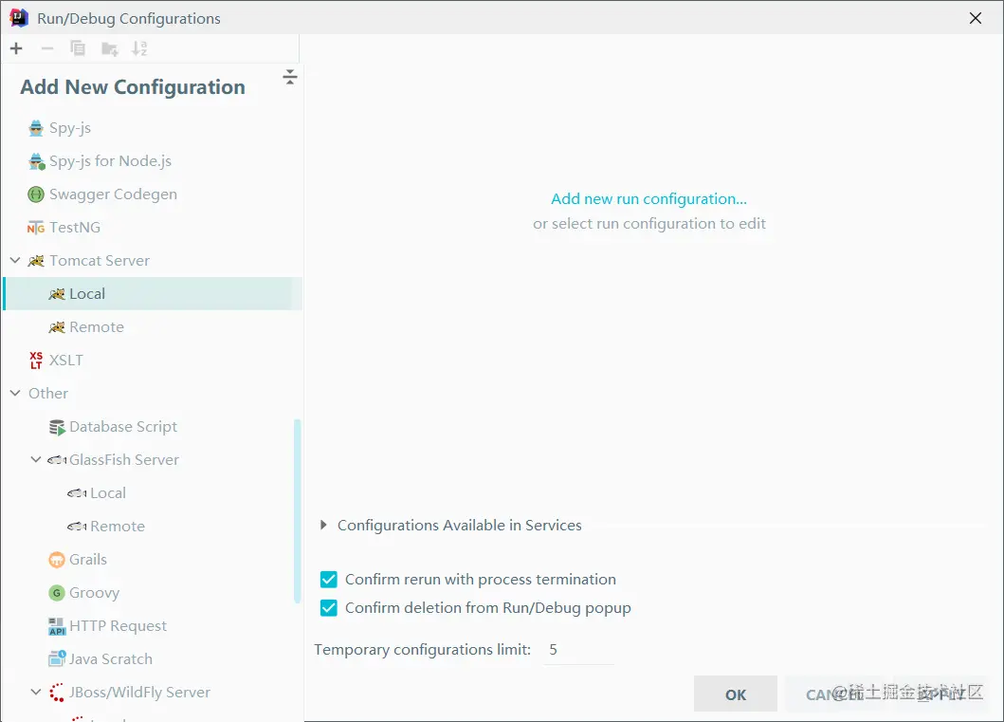Click the Sort Configurations alphabetically icon
Screen dimensions: 1004x722
pos(139,48)
